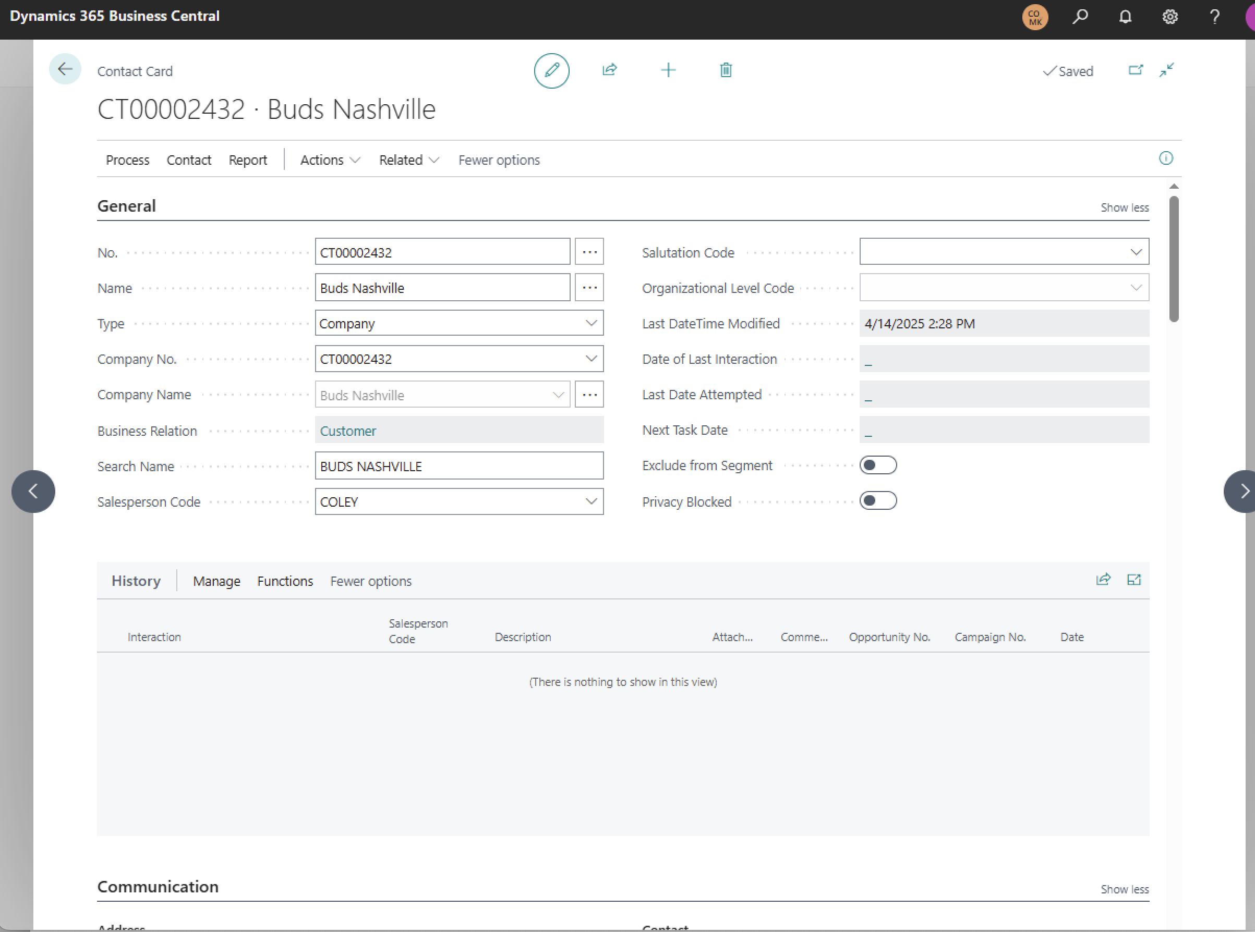Click the vertical scrollbar thumb
The height and width of the screenshot is (932, 1255).
[1174, 259]
